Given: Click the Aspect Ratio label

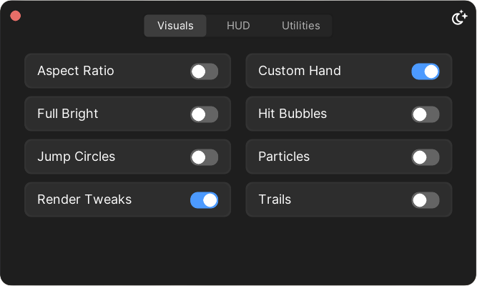Looking at the screenshot, I should click(75, 71).
